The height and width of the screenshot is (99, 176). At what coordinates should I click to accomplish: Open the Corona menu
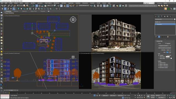coord(104,3)
